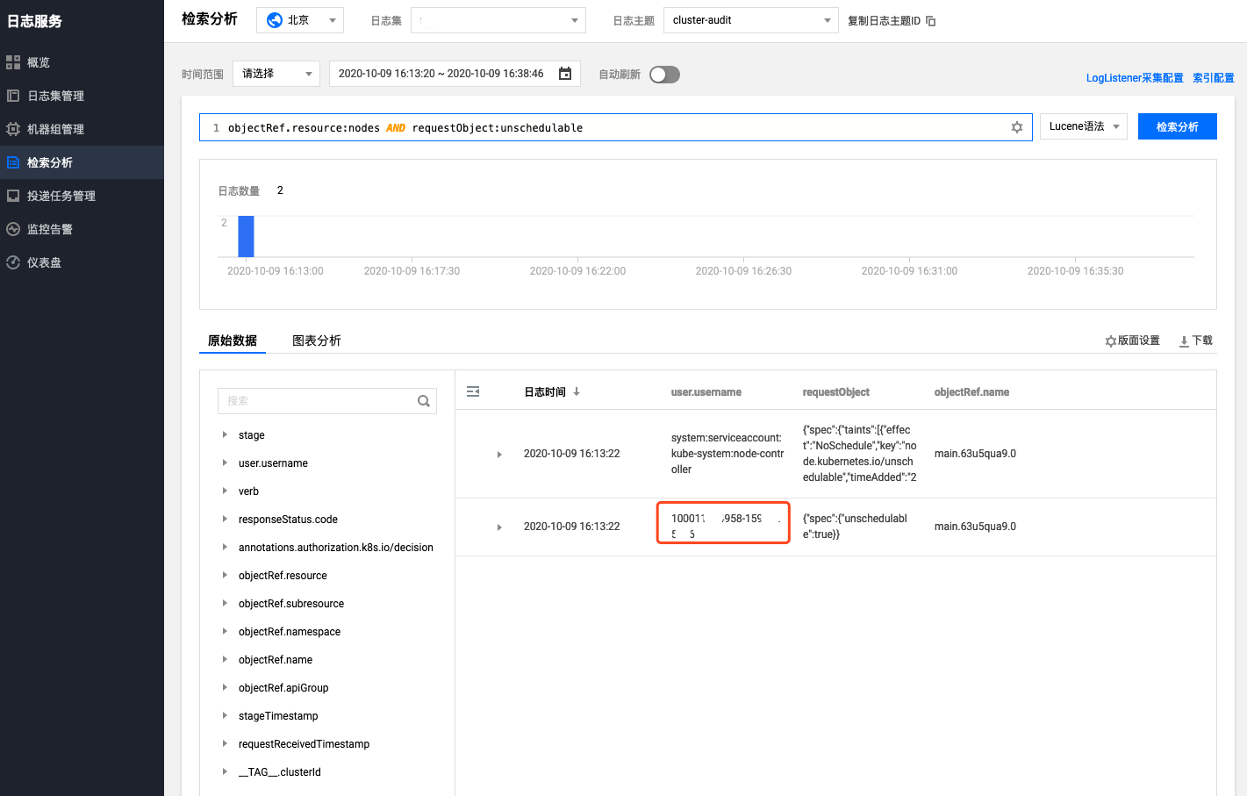This screenshot has width=1247, height=796.
Task: Open the cluster-audit log topic dropdown
Action: 751,20
